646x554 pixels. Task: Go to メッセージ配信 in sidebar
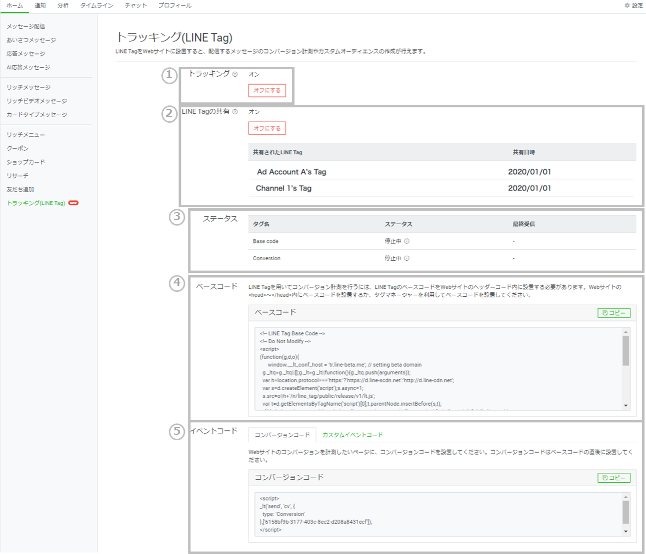coord(26,26)
